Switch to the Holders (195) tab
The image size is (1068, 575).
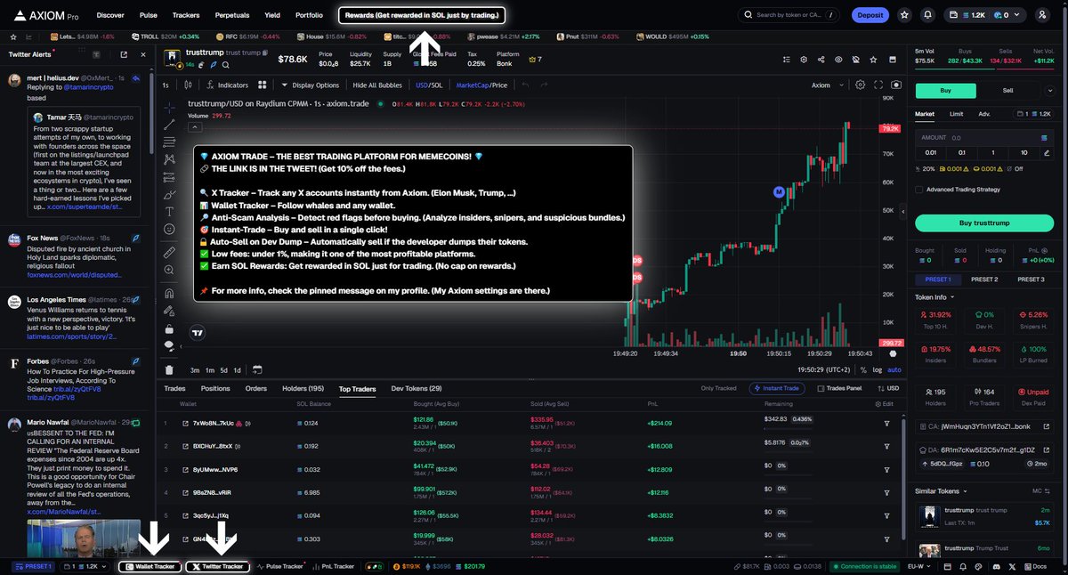coord(303,389)
